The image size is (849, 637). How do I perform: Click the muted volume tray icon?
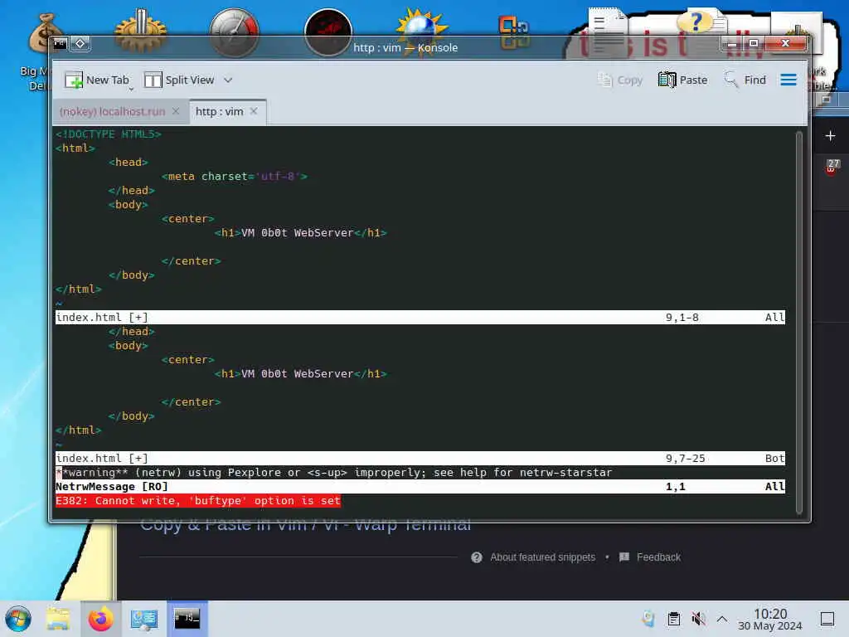coord(698,619)
